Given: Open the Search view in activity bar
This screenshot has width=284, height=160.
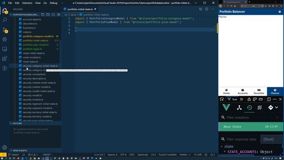Looking at the screenshot, I should [x=4, y=20].
